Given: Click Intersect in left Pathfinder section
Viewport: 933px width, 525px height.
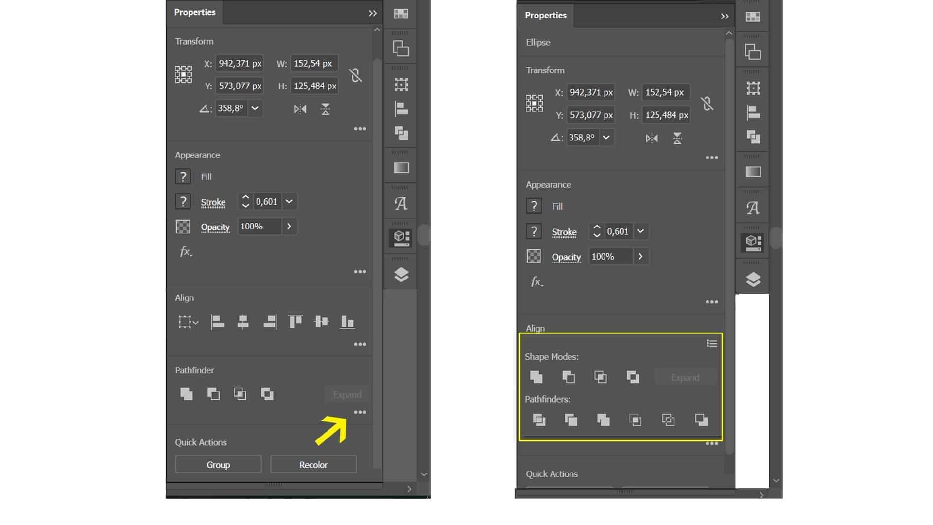Looking at the screenshot, I should point(240,394).
